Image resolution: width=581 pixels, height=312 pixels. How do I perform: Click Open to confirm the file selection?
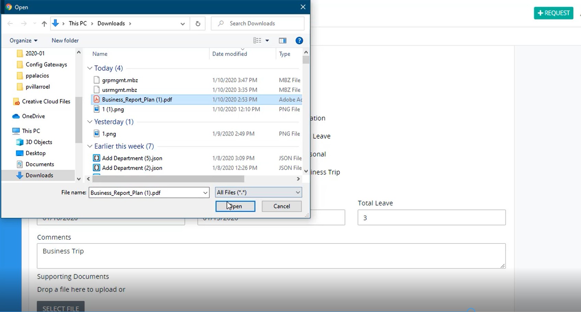point(235,206)
